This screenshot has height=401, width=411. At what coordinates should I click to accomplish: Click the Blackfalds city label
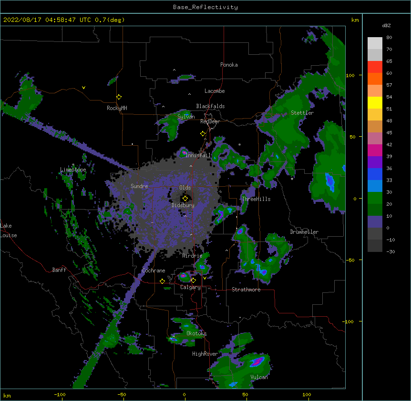click(210, 106)
